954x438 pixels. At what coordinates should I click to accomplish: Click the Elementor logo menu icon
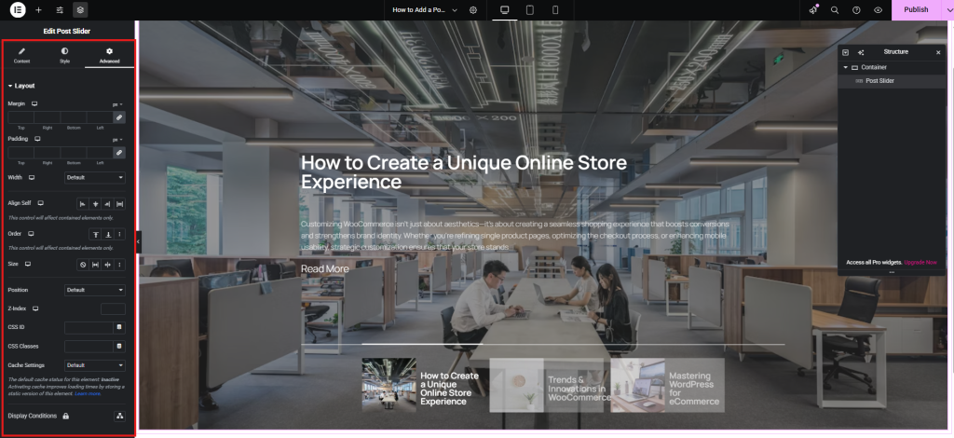click(x=16, y=9)
